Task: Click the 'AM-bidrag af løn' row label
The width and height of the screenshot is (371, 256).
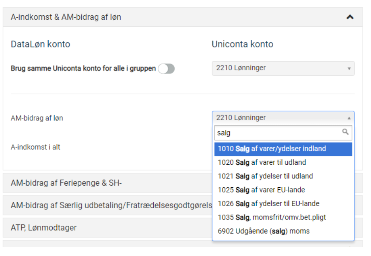Action: [37, 118]
